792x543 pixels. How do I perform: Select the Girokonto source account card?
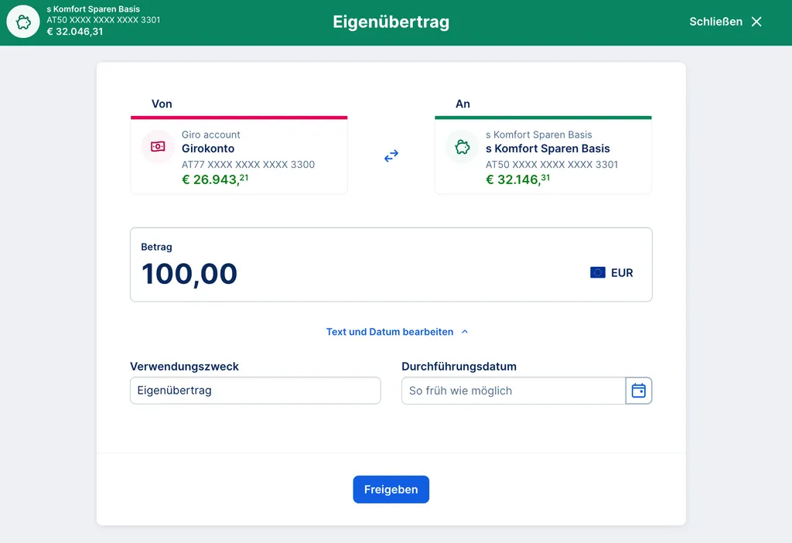(239, 155)
